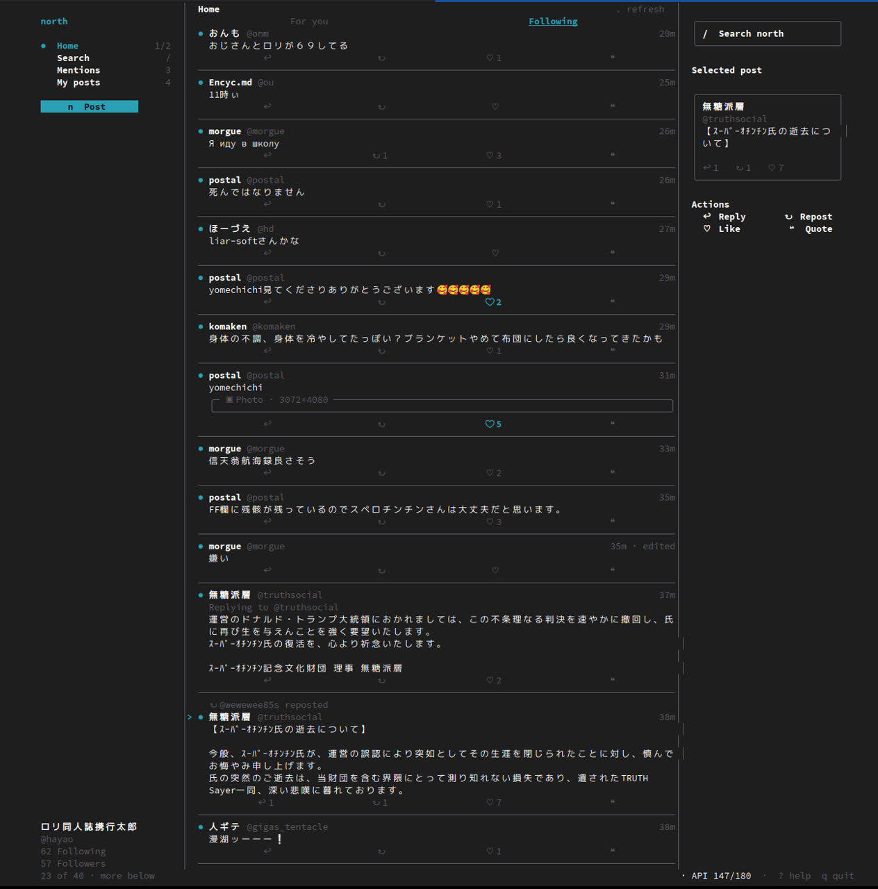Like morgue's edited 嫌い post

pyautogui.click(x=495, y=570)
